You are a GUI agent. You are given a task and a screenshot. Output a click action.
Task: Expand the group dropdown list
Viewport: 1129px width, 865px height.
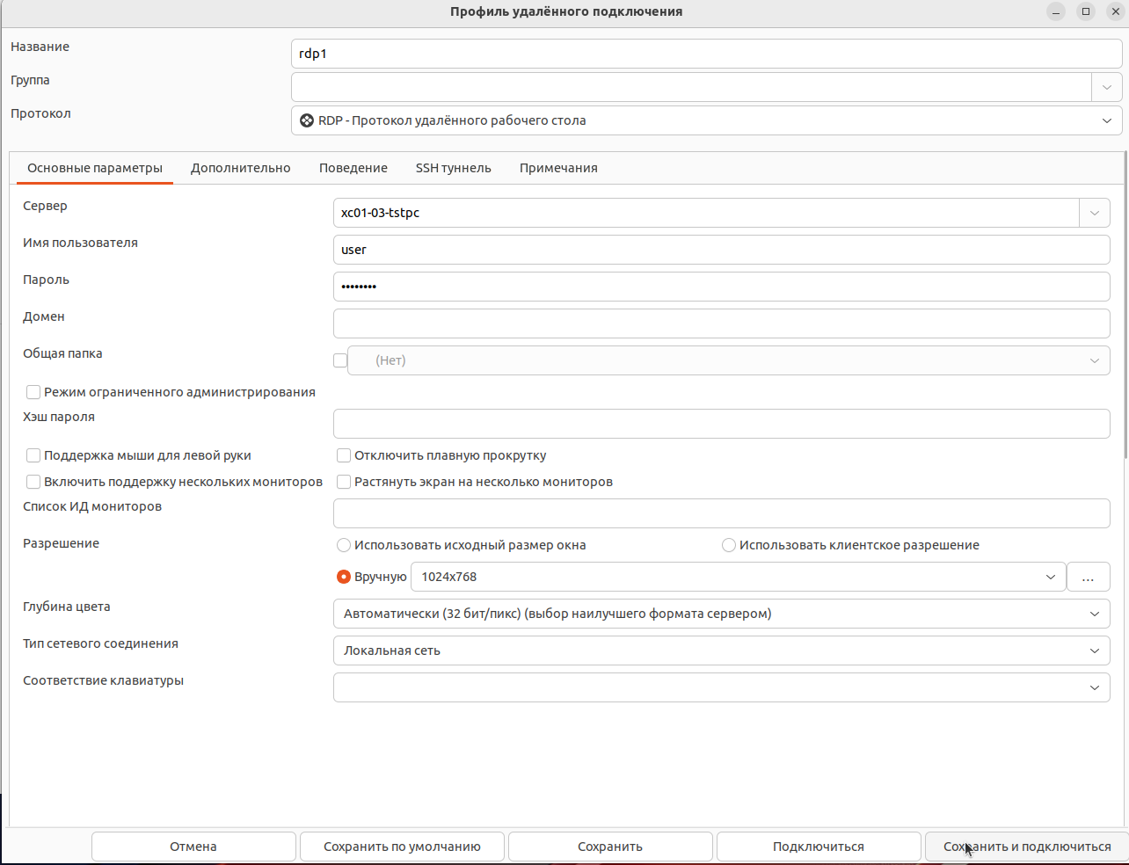(1106, 87)
